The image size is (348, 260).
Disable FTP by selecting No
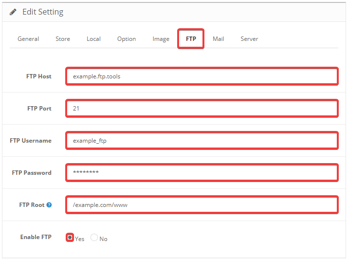[94, 238]
